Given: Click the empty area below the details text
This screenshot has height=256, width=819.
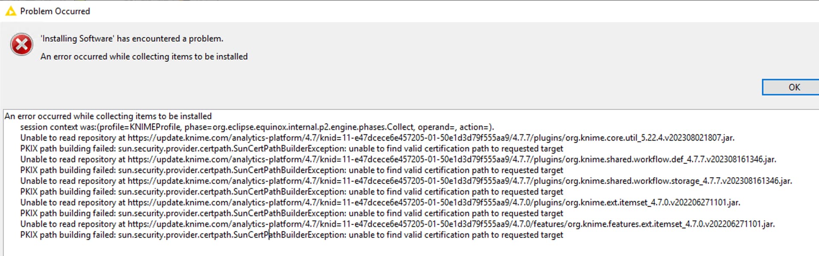Looking at the screenshot, I should 384,248.
